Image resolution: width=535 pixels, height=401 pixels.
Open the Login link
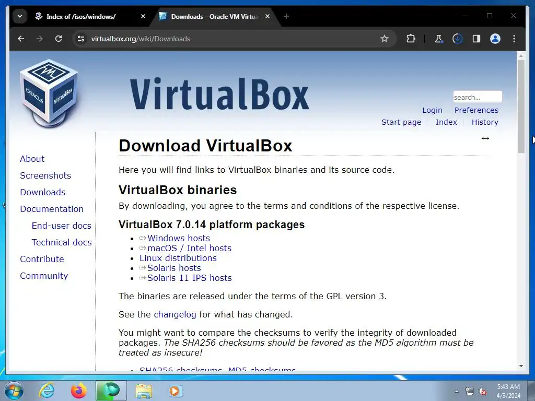[x=432, y=110]
